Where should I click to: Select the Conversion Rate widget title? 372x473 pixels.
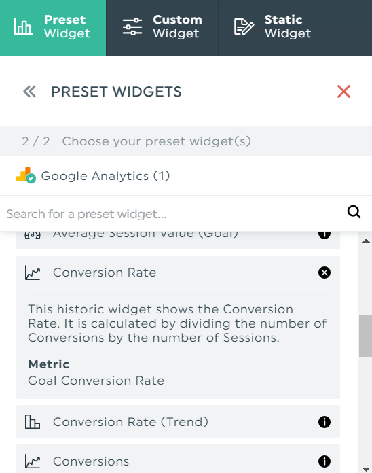[x=105, y=273]
